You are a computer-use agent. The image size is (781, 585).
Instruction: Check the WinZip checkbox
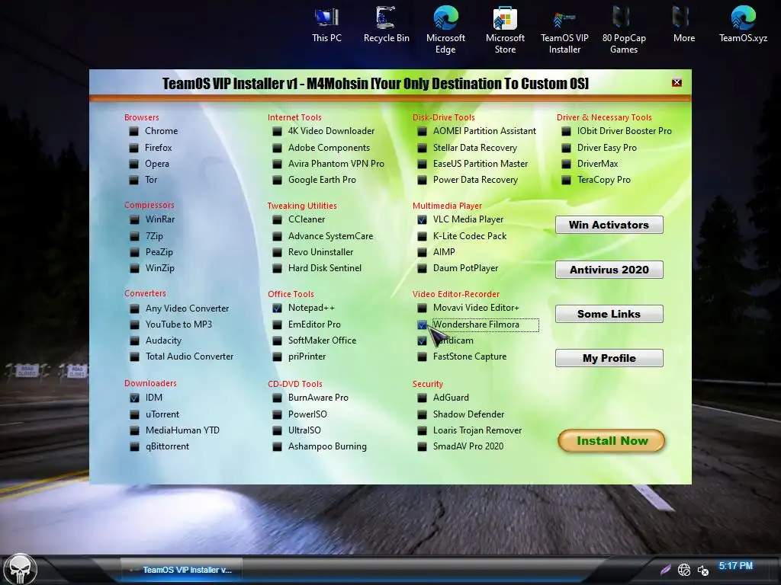(134, 268)
